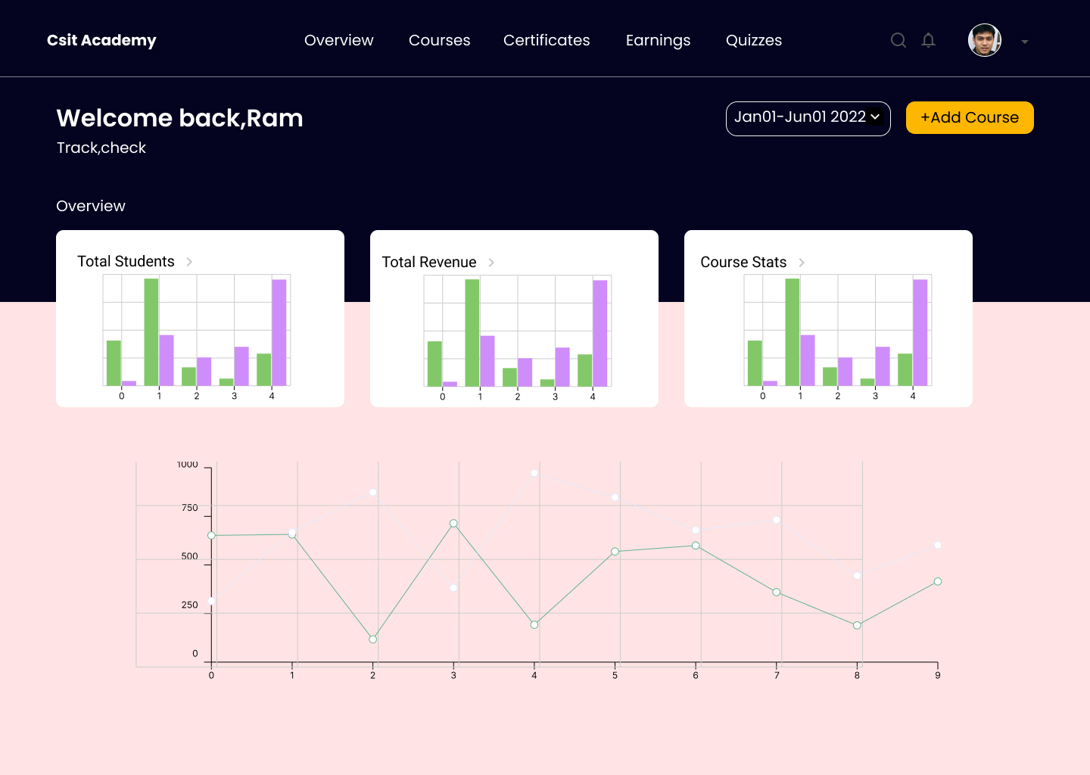Open the search icon in top bar
The width and height of the screenshot is (1090, 775).
point(898,40)
